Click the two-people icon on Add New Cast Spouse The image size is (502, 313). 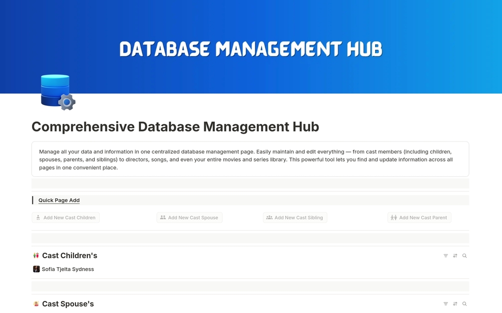pos(163,217)
